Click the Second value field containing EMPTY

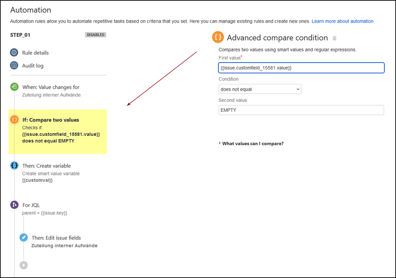click(301, 110)
